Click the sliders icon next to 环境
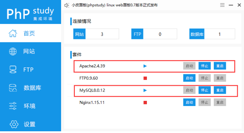This screenshot has width=244, height=133. coord(13,106)
